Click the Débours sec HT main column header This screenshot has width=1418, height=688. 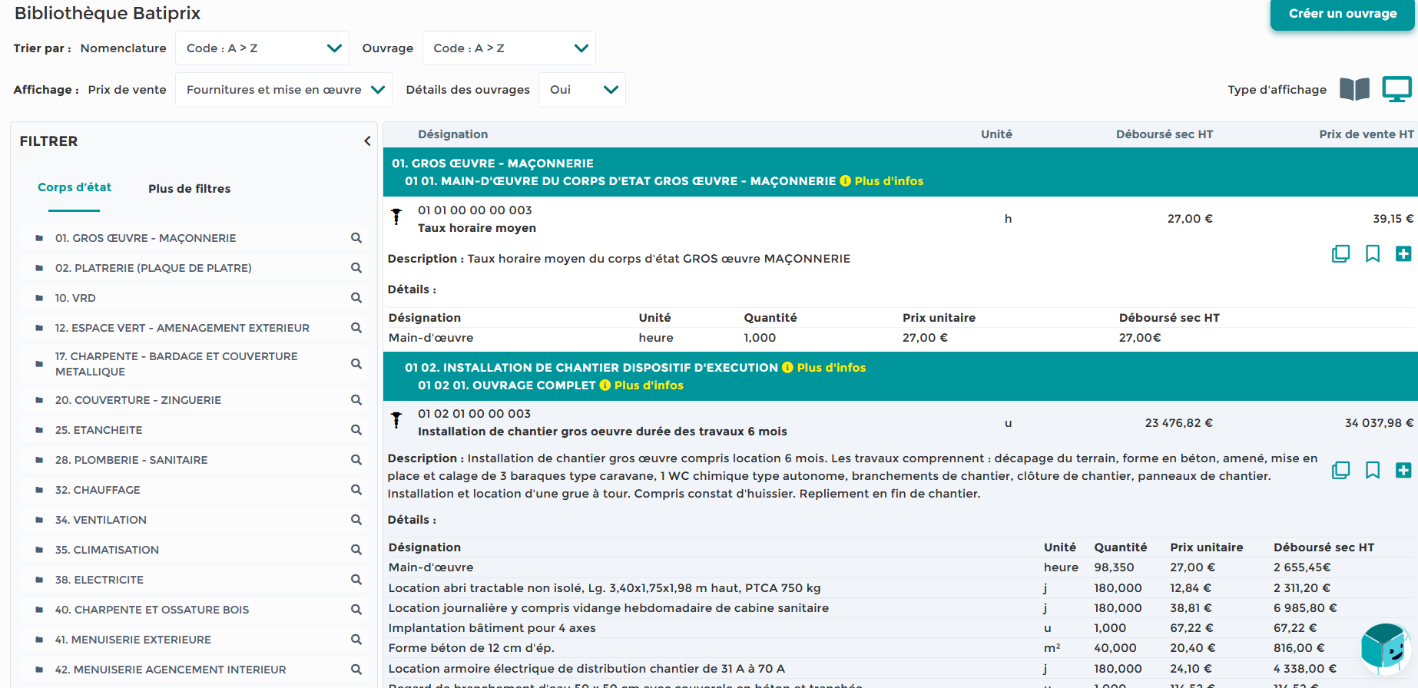(1165, 134)
